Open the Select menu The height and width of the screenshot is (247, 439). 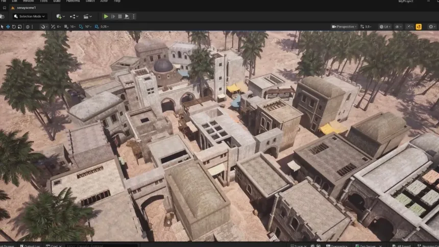click(90, 1)
